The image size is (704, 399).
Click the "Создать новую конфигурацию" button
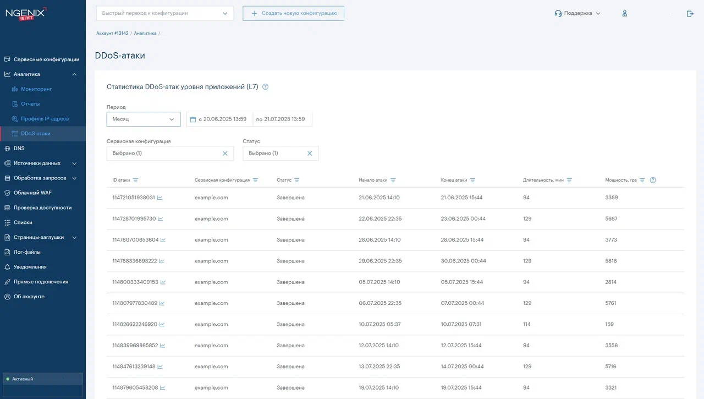pos(293,13)
